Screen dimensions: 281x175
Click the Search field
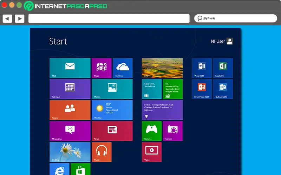(x=235, y=18)
